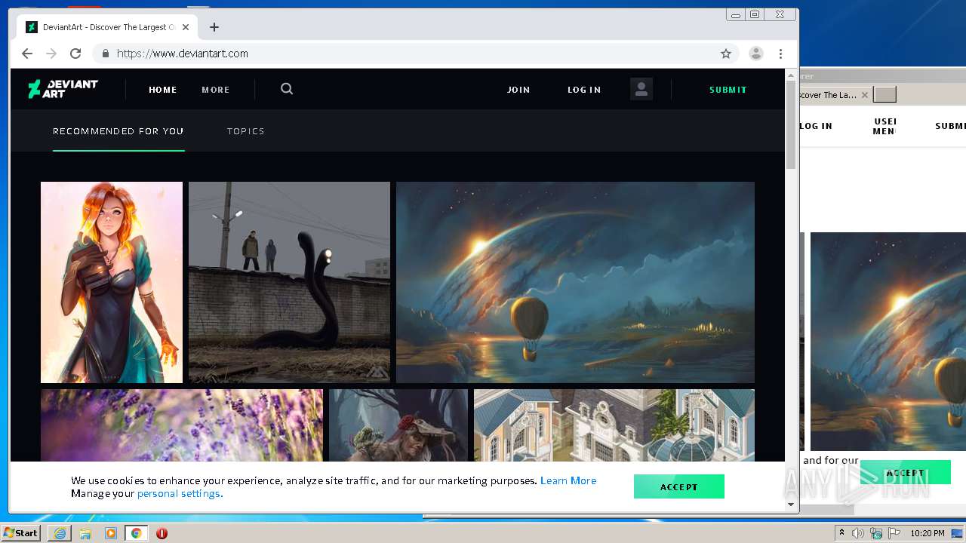Select the DeviantArt Chrome tab
The image size is (966, 543).
(106, 27)
